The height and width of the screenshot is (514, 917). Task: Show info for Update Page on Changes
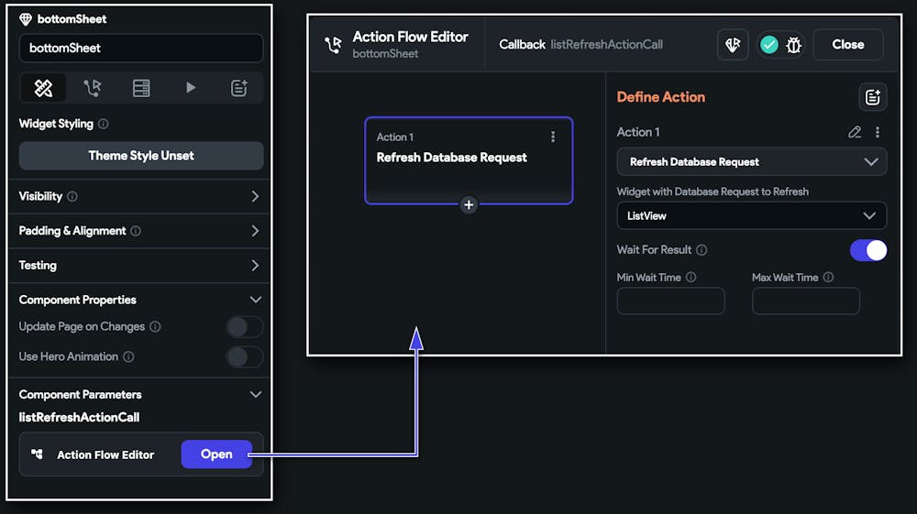pyautogui.click(x=155, y=326)
